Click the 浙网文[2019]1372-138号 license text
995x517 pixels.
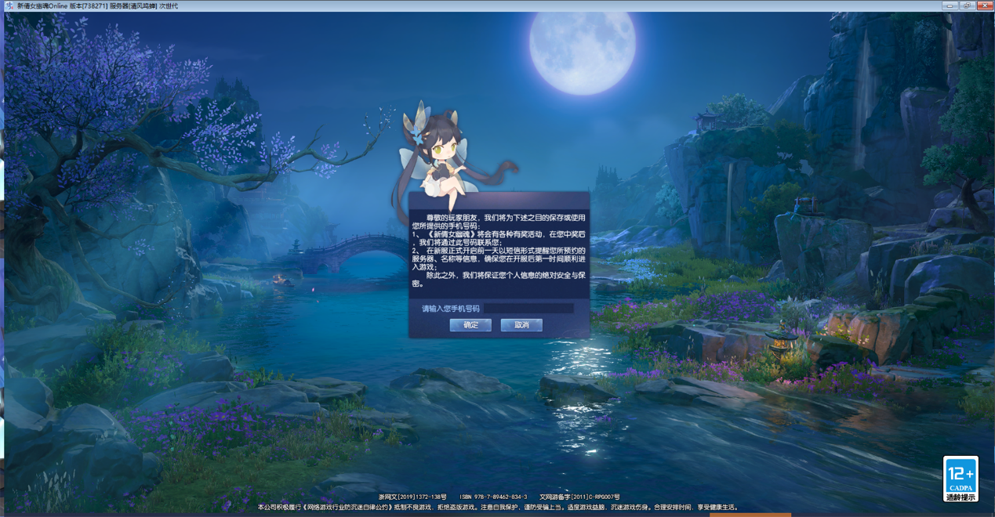click(x=412, y=497)
